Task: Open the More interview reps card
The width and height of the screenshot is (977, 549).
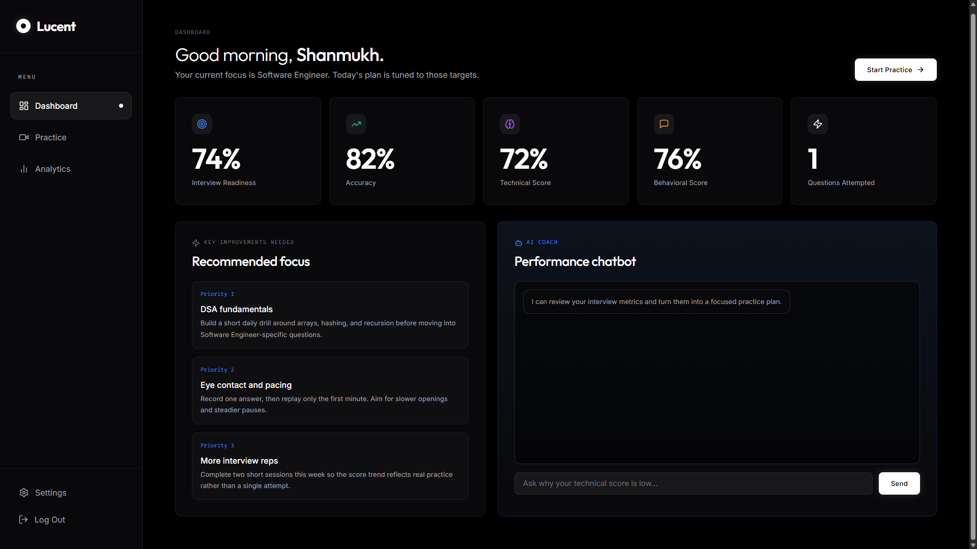Action: tap(330, 466)
